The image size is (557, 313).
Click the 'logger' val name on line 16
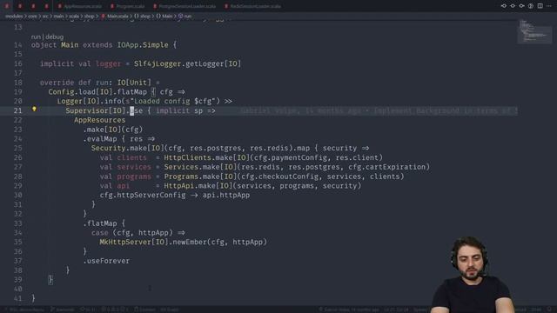point(108,63)
